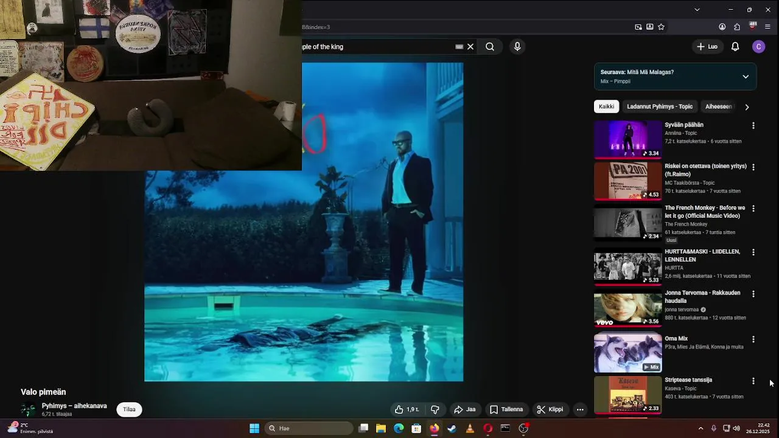Like the video with thumbs up
Screen dimensions: 779x438
click(x=407, y=409)
